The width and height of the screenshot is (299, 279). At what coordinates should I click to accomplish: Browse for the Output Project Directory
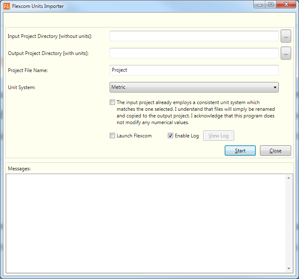click(x=286, y=53)
